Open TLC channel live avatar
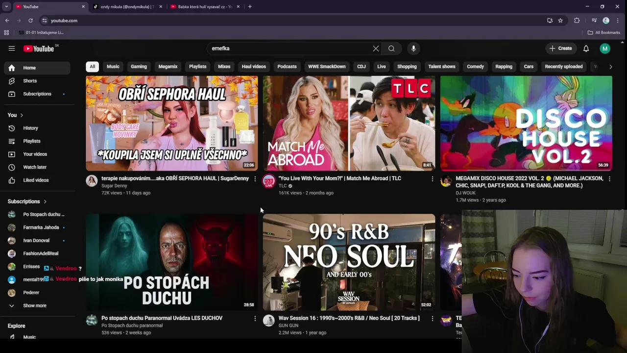627x353 pixels. point(269,181)
